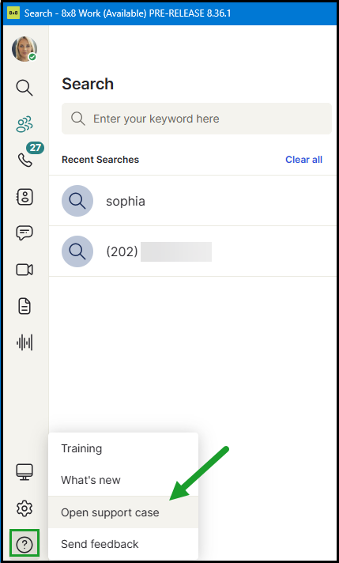
Task: Click Clear all recent searches link
Action: tap(303, 160)
